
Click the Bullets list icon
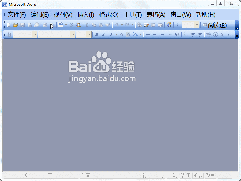[x=186, y=34]
